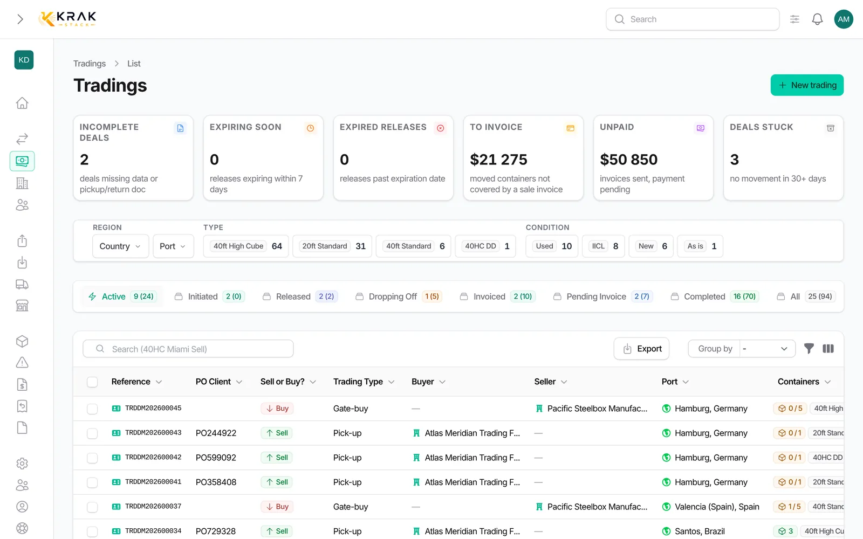Check the row TRDDM202600042 checkbox
Viewport: 863px width, 539px height.
92,458
